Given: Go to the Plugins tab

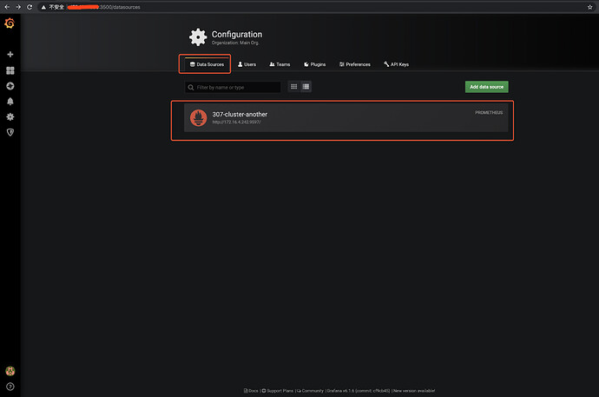Looking at the screenshot, I should pyautogui.click(x=315, y=64).
